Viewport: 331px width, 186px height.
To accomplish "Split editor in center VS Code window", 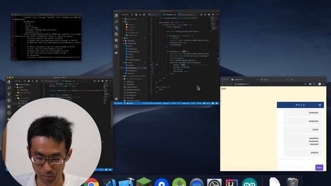I will click(x=213, y=15).
